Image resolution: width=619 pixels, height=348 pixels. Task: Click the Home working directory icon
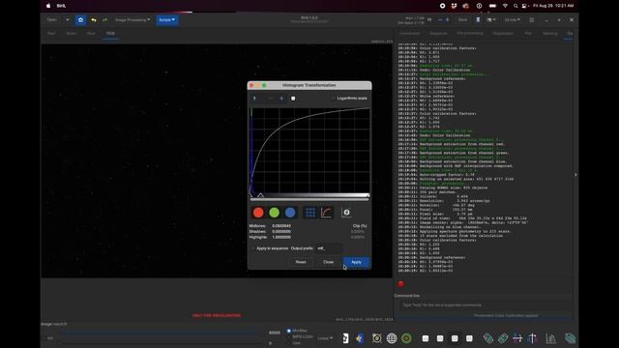click(x=80, y=19)
